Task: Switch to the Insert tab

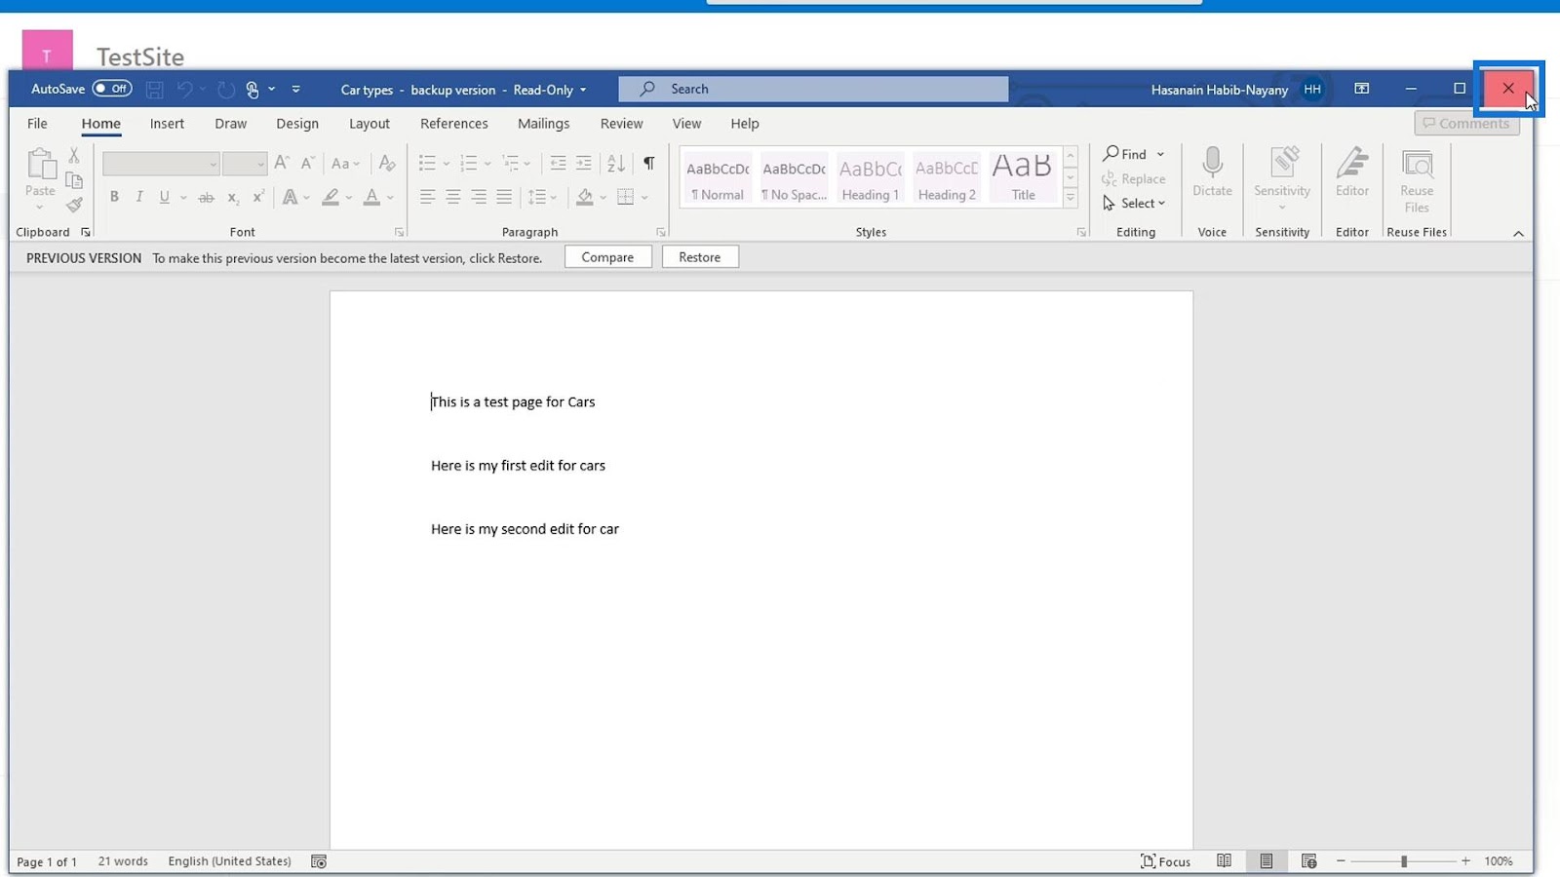Action: [x=167, y=124]
